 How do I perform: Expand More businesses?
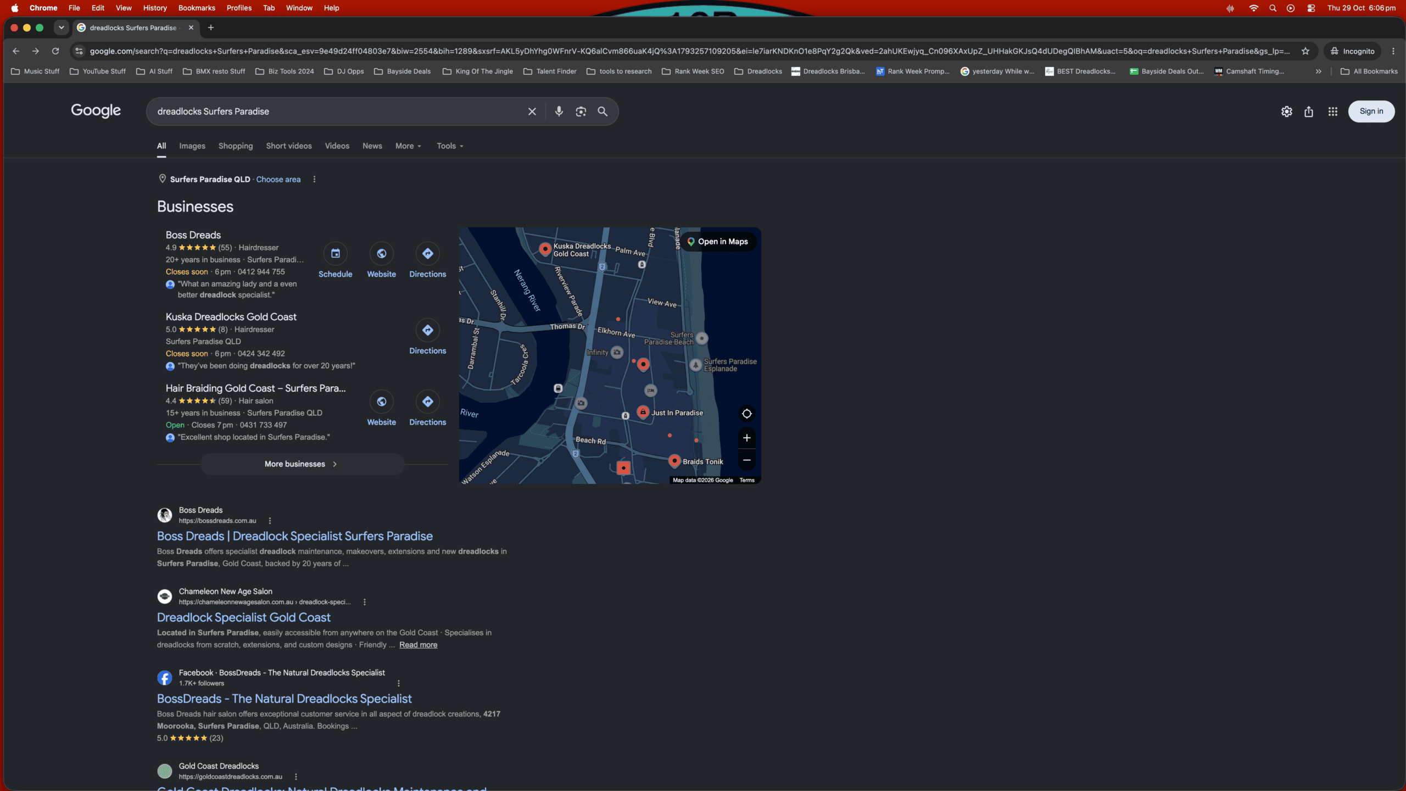[x=302, y=464]
